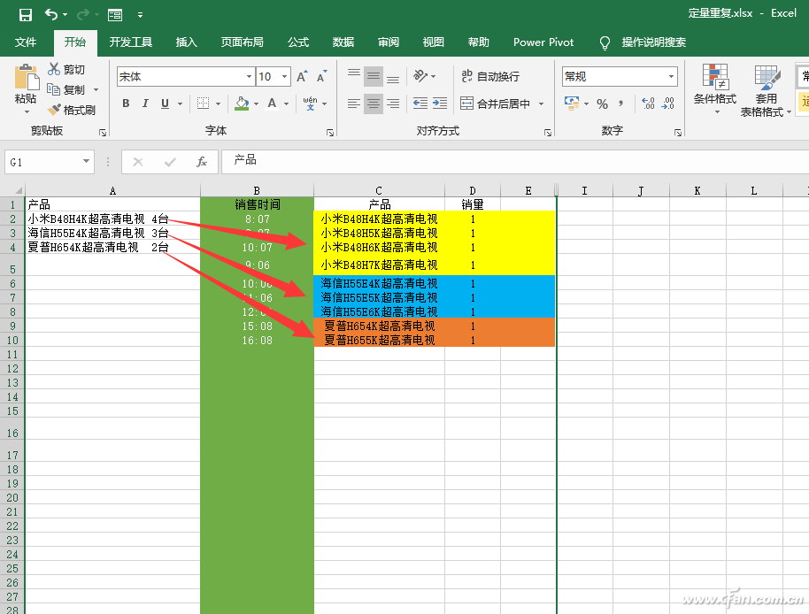Decrease indent icon
Screen dimensions: 809x614
click(x=420, y=104)
